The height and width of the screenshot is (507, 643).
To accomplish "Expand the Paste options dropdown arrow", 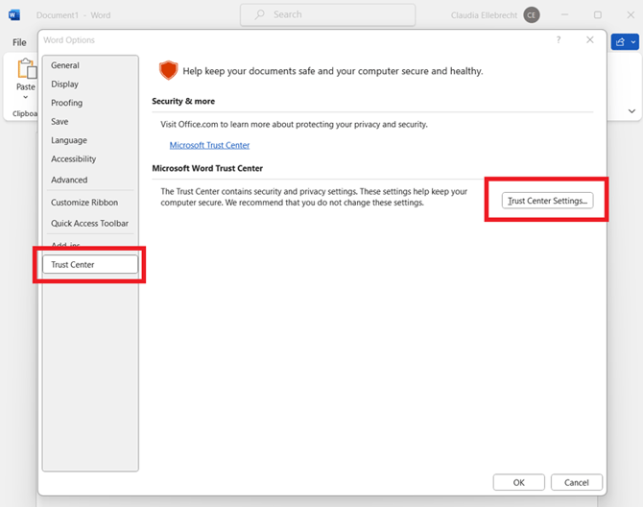I will (26, 99).
